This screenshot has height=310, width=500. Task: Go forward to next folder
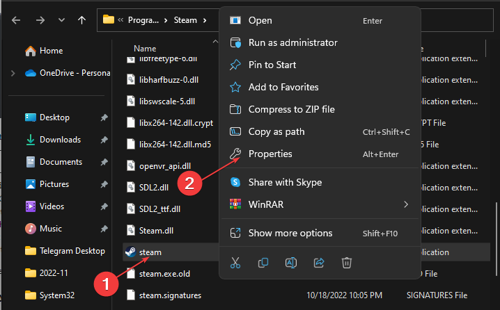coord(38,20)
